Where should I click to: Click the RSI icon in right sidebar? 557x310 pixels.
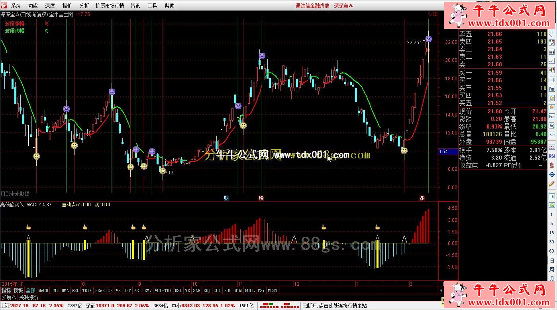tap(552, 156)
